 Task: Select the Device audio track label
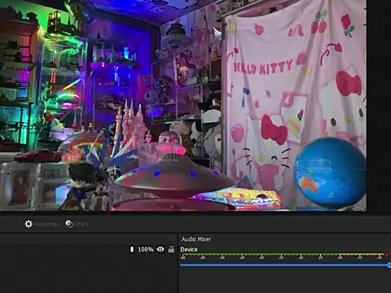(x=189, y=250)
